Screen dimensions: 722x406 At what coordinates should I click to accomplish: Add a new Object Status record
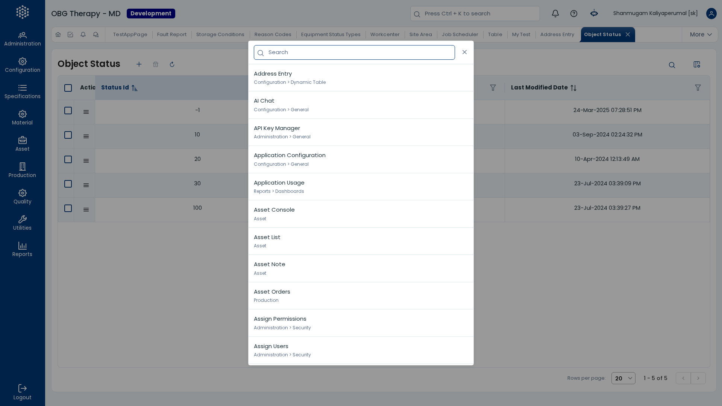(139, 64)
